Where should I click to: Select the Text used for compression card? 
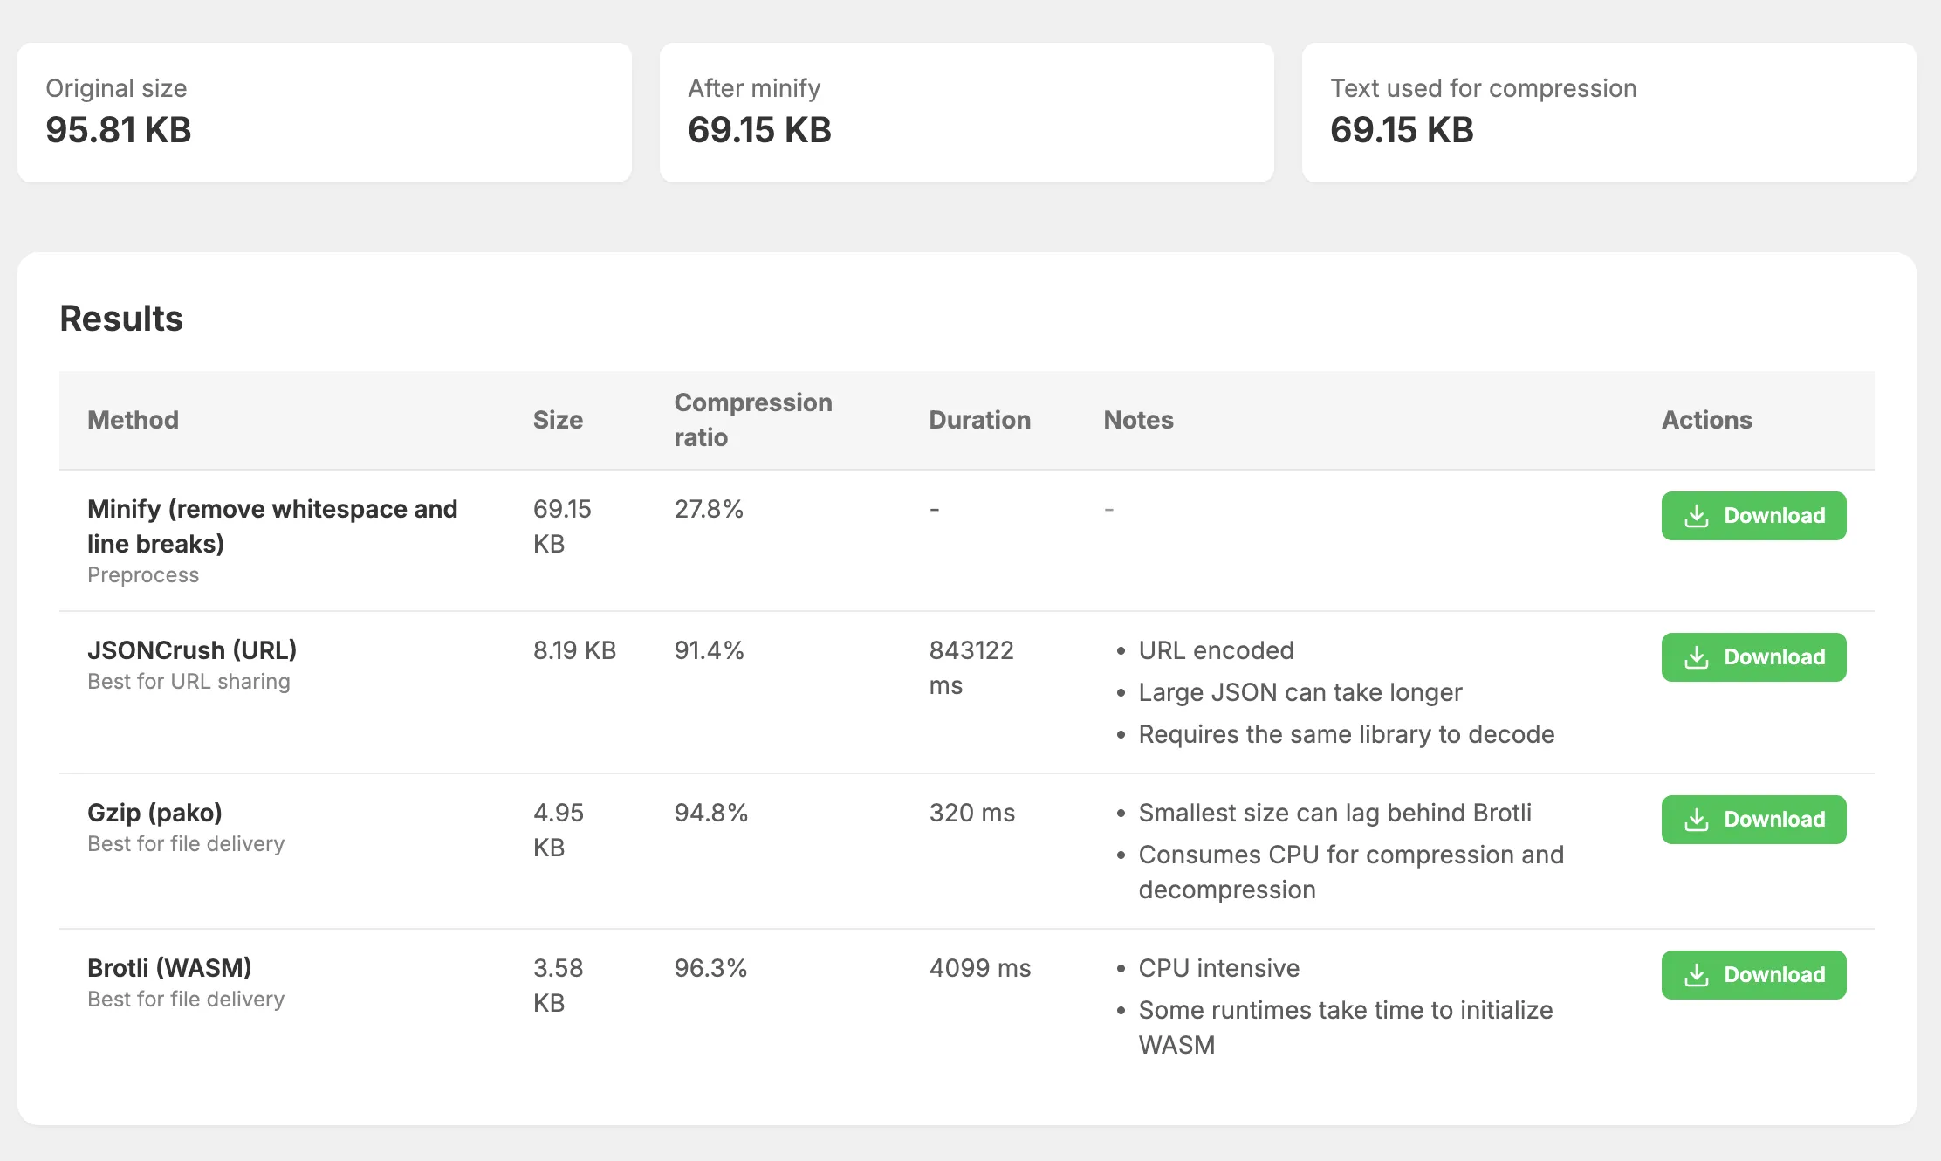pyautogui.click(x=1608, y=113)
